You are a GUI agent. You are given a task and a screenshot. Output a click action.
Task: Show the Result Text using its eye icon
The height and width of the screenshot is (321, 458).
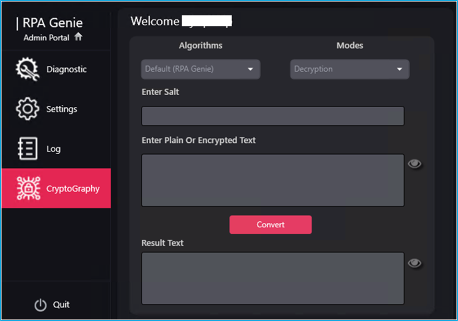(x=414, y=263)
